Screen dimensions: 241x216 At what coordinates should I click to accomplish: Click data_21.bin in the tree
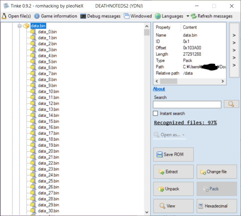click(49, 157)
